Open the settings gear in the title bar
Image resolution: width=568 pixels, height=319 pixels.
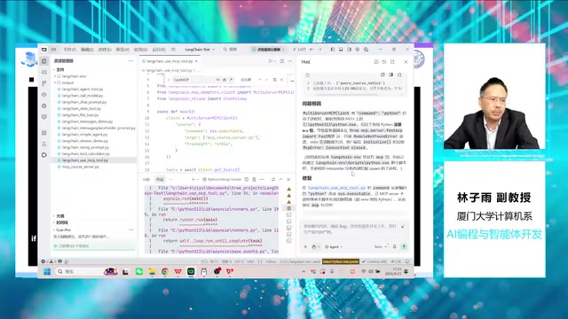358,50
